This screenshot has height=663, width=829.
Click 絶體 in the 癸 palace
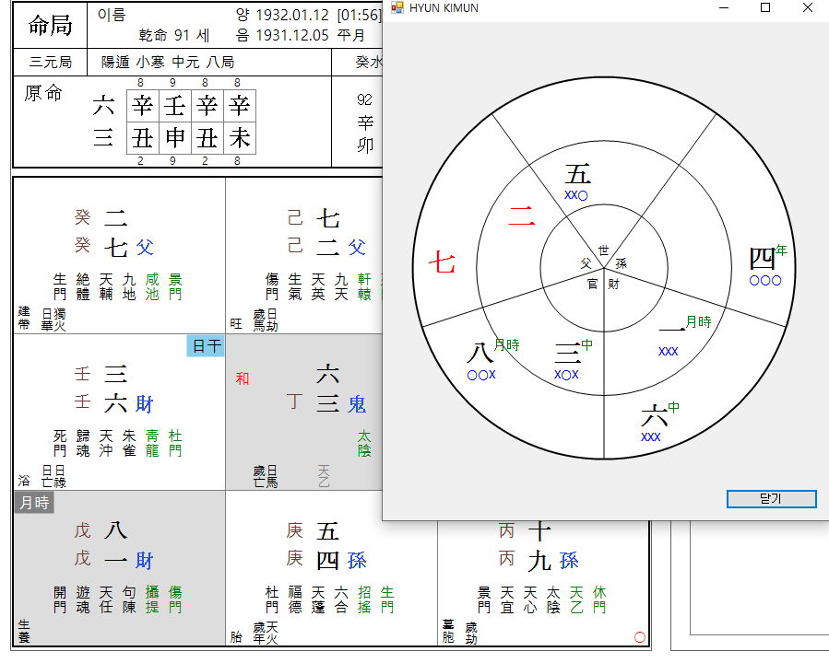82,286
